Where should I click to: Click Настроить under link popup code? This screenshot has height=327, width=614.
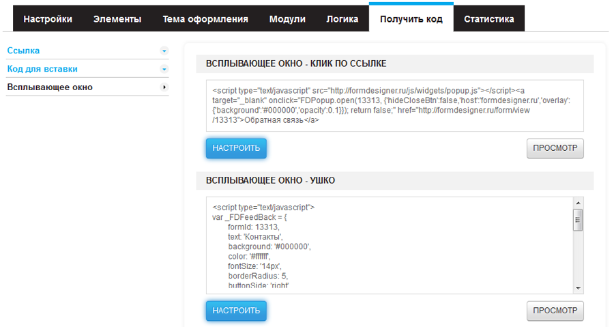point(236,148)
